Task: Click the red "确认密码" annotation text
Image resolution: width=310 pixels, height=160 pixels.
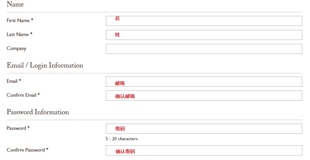Action: [125, 151]
